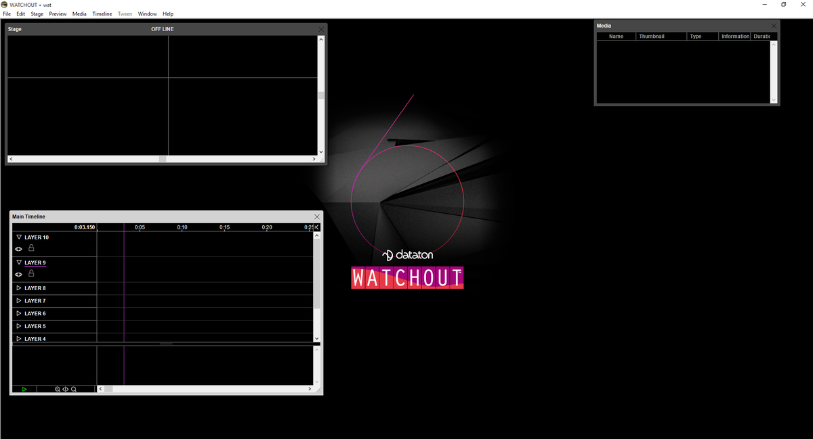Screen dimensions: 813x439
Task: Sort Media list by Name column
Action: click(x=617, y=36)
